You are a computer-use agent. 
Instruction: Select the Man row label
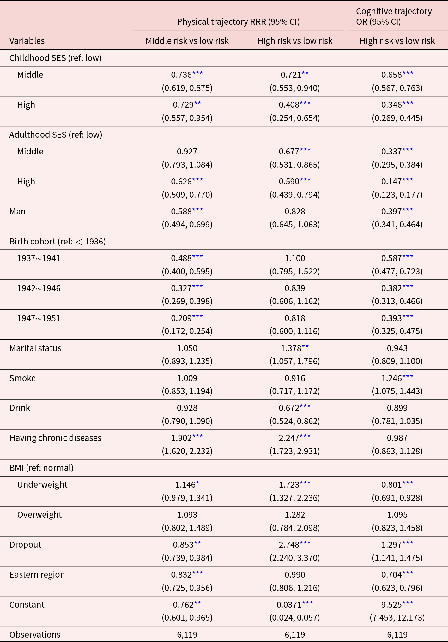[17, 212]
